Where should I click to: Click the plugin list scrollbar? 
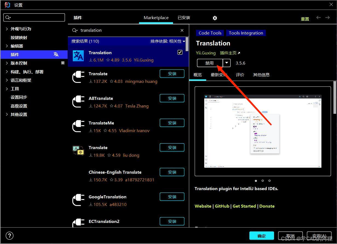pos(187,44)
